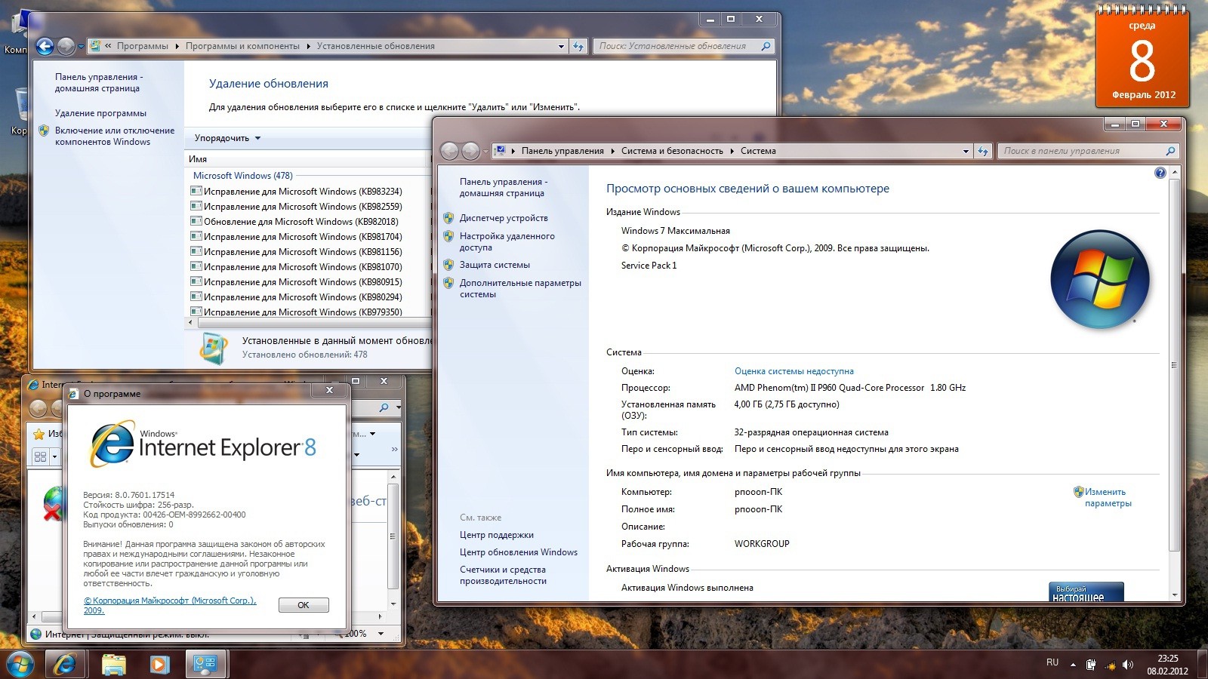Refresh the System window address bar
The image size is (1208, 679).
pos(983,151)
